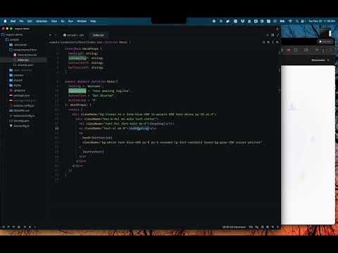Open the Run menu

[x=70, y=21]
